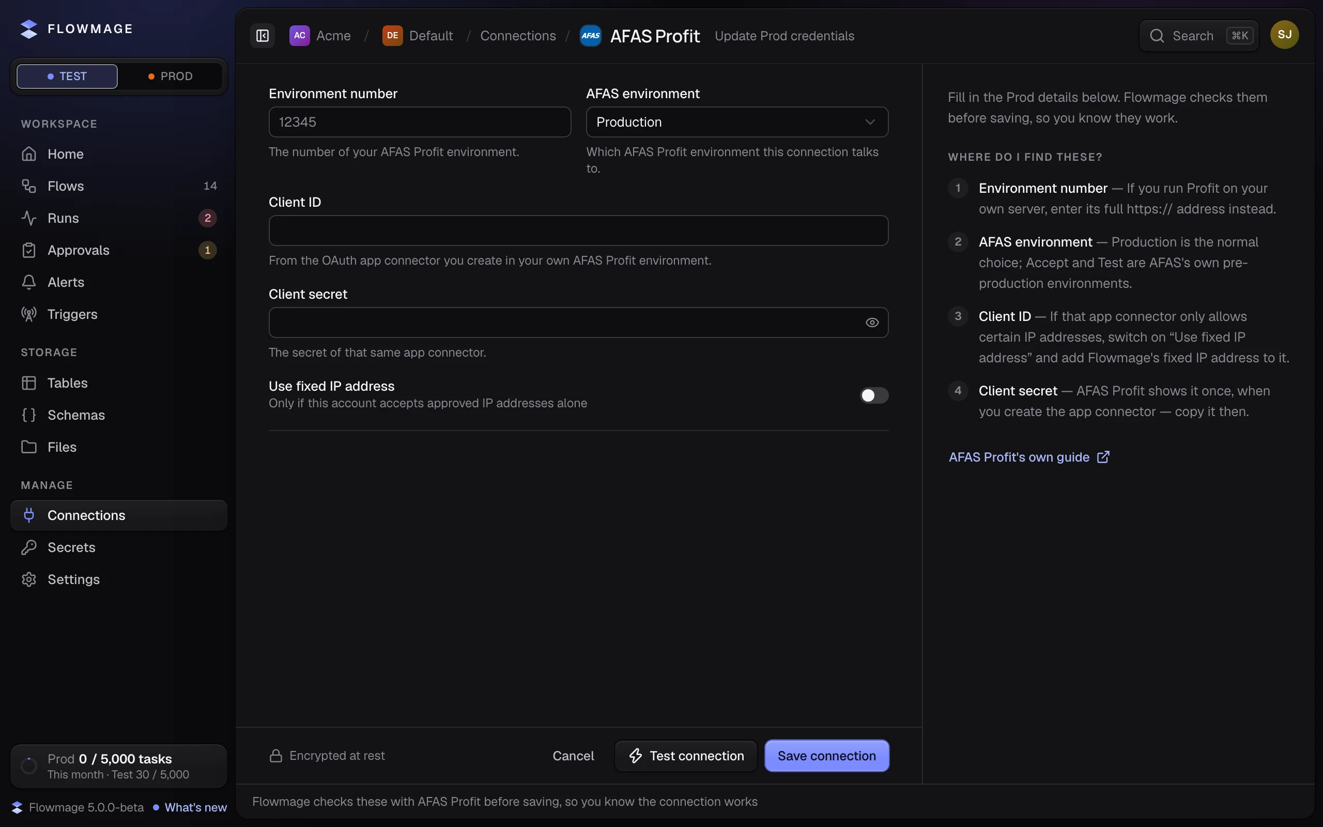Open Alerts in the sidebar
1323x827 pixels.
pyautogui.click(x=119, y=282)
